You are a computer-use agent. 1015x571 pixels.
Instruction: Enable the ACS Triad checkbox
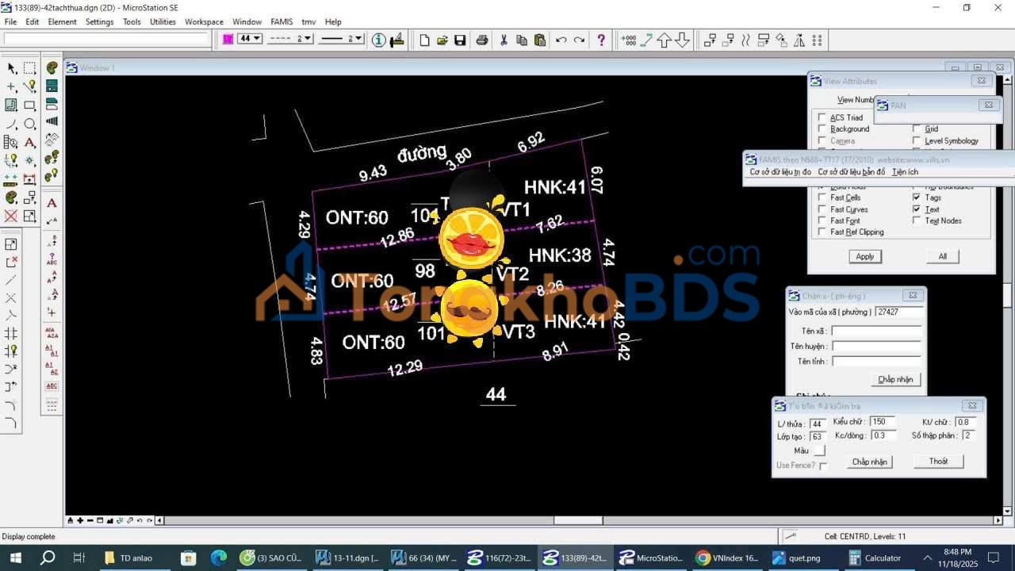[822, 117]
